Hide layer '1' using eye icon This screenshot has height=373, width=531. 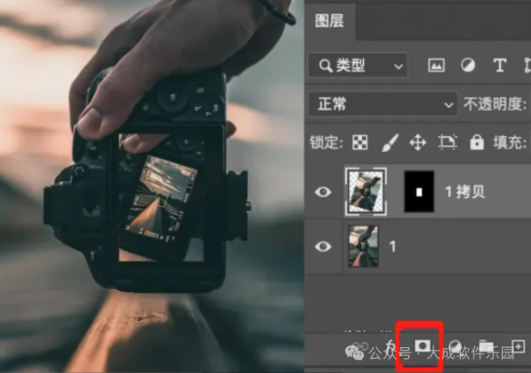322,246
